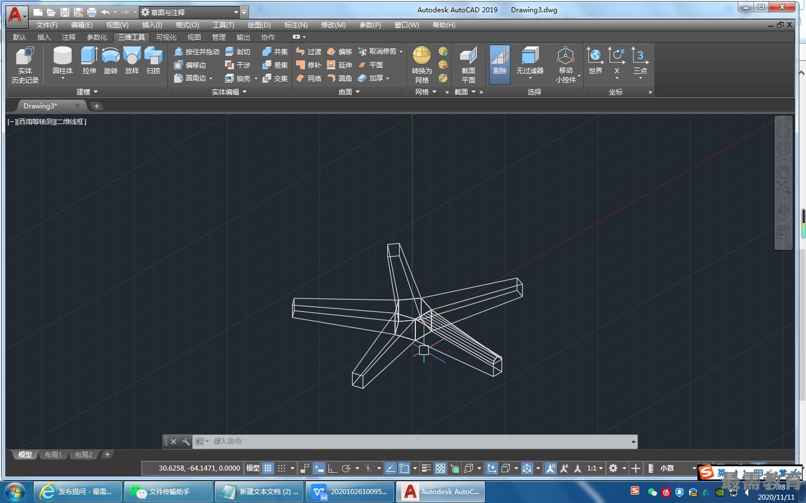Expand the 曲面 panel dropdown
806x503 pixels.
[349, 92]
